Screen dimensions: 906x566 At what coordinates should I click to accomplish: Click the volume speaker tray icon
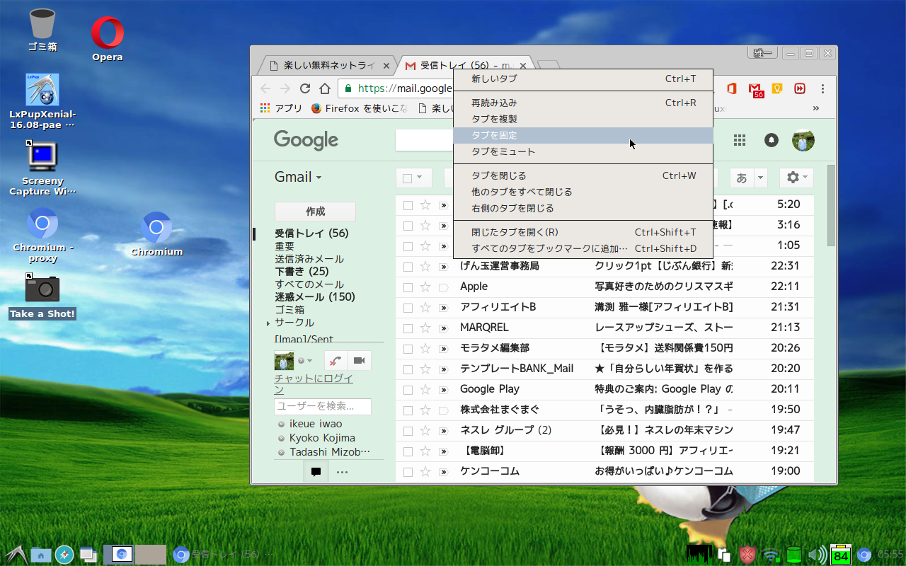click(x=817, y=555)
